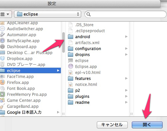Click the GarageBand.app guitar icon

tap(2, 106)
